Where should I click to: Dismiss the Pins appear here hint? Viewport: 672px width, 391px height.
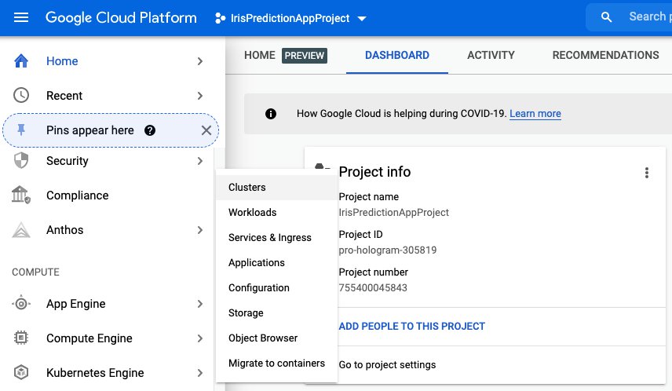(206, 130)
